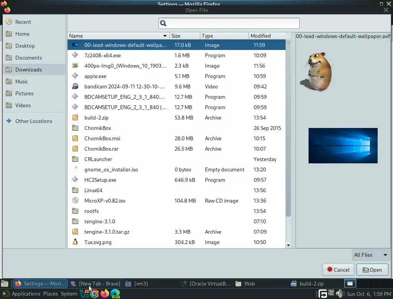Sort files by the Size column
Image resolution: width=393 pixels, height=299 pixels.
tap(185, 36)
